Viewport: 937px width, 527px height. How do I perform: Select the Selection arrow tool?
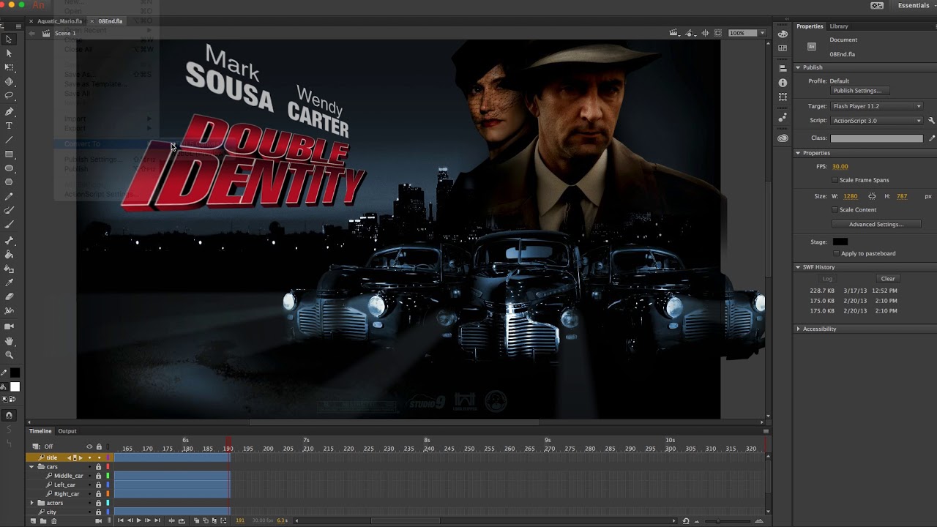point(9,40)
